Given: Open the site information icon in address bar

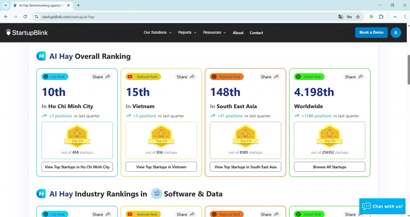Looking at the screenshot, I should [36, 17].
